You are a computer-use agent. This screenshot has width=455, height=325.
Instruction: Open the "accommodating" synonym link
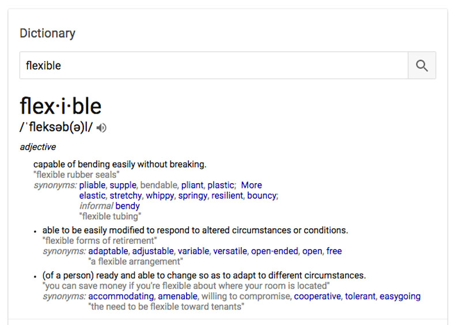pyautogui.click(x=120, y=296)
